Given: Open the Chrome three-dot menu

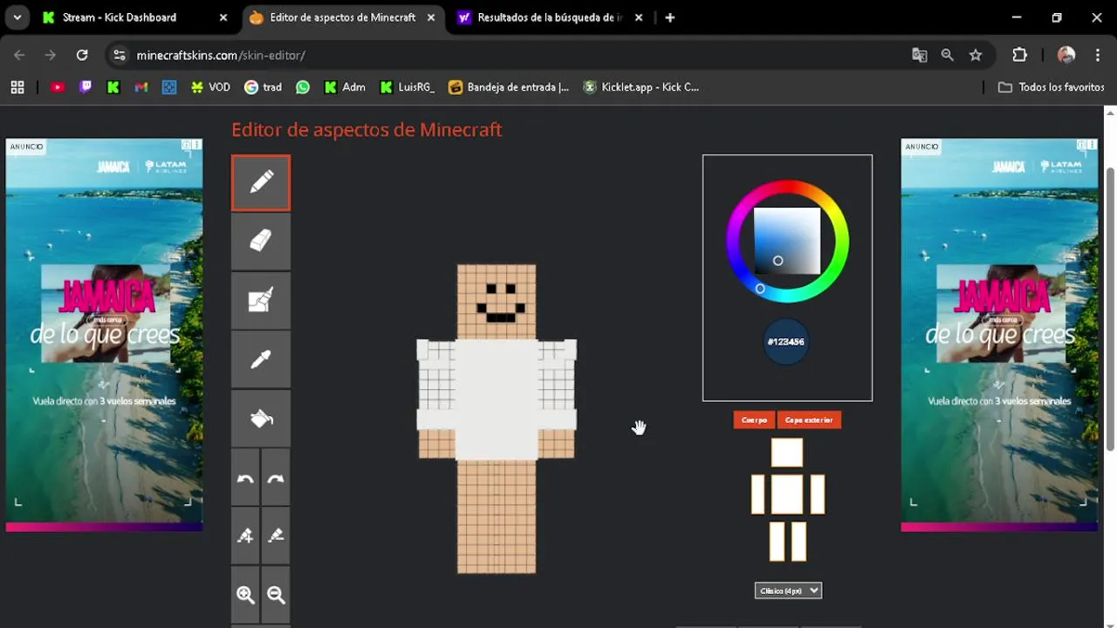Looking at the screenshot, I should pyautogui.click(x=1098, y=55).
